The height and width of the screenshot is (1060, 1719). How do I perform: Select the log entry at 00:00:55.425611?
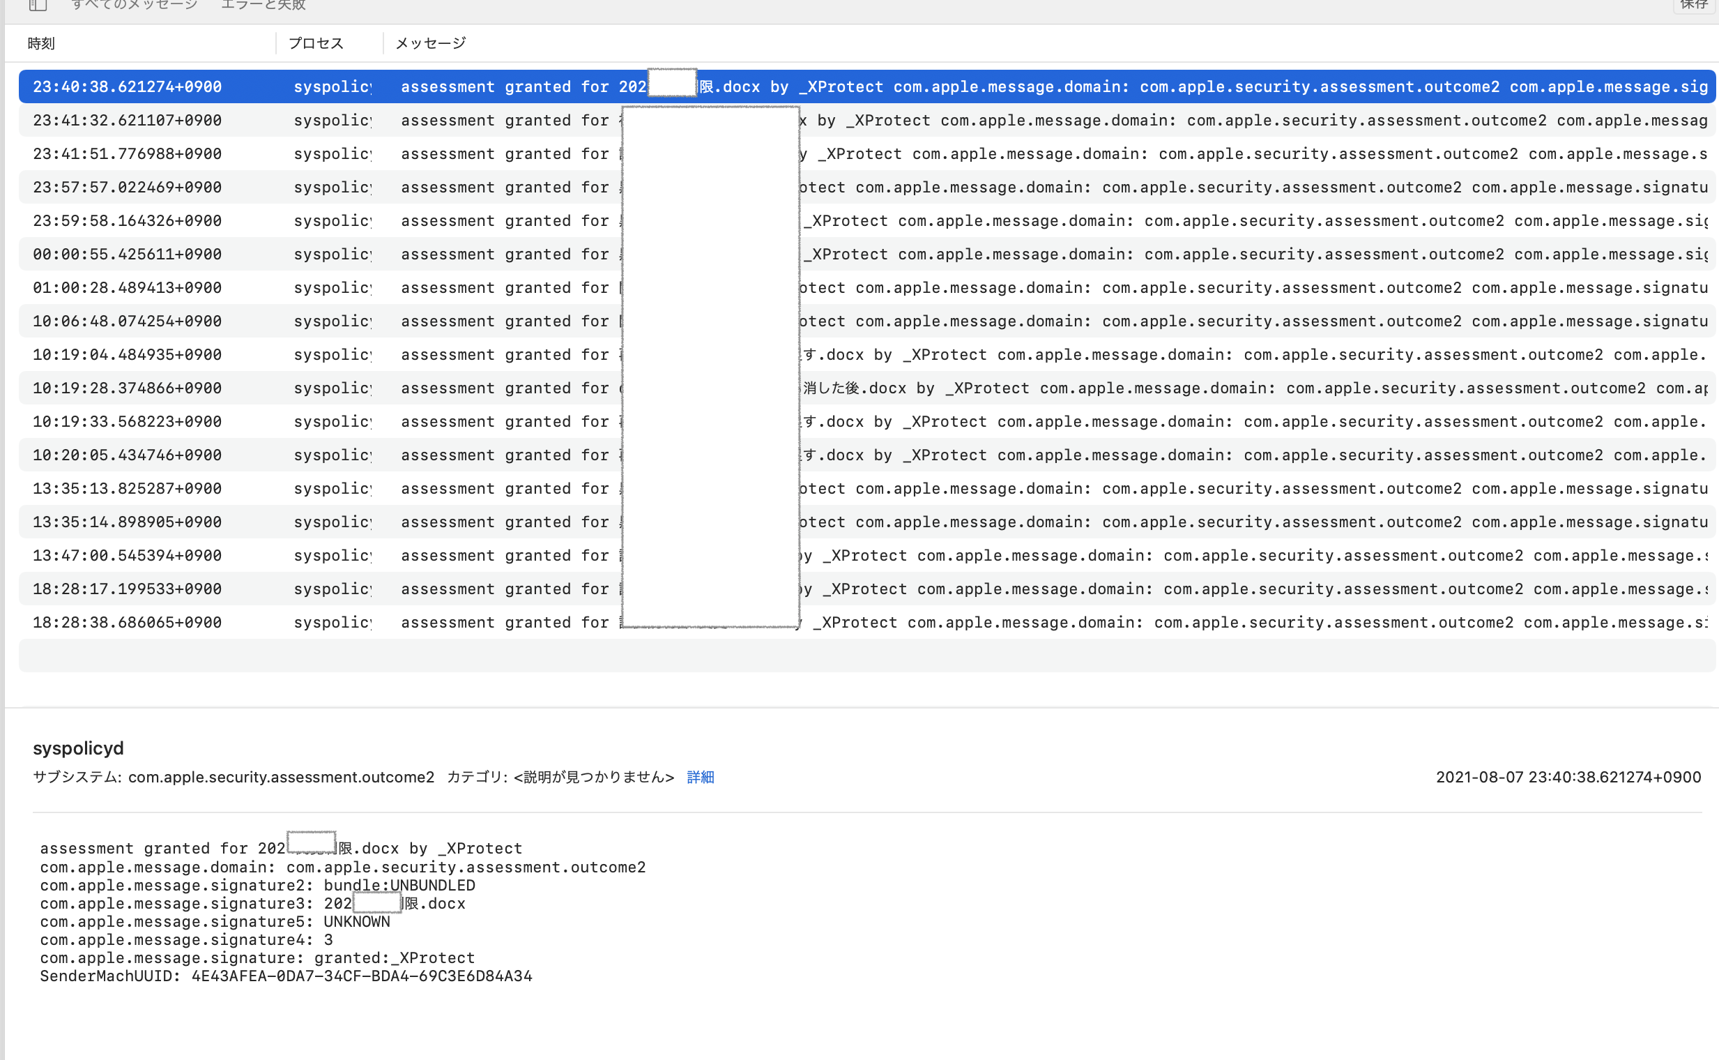coord(127,255)
